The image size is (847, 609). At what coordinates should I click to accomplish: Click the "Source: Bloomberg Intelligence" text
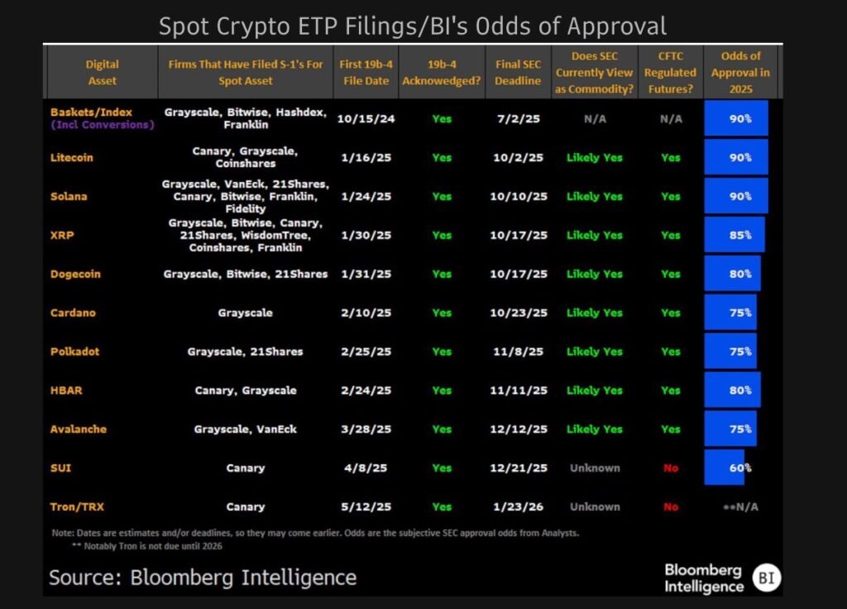click(203, 578)
